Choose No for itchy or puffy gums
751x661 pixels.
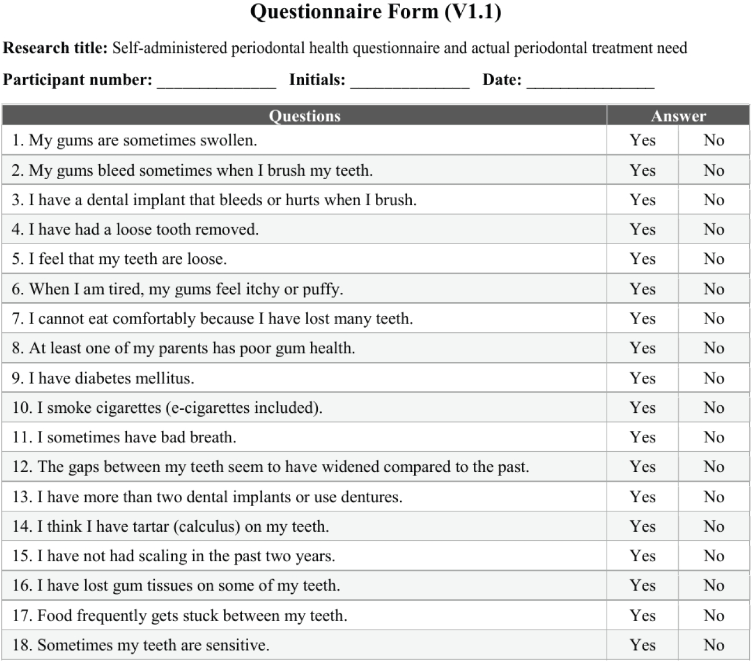[x=714, y=289]
